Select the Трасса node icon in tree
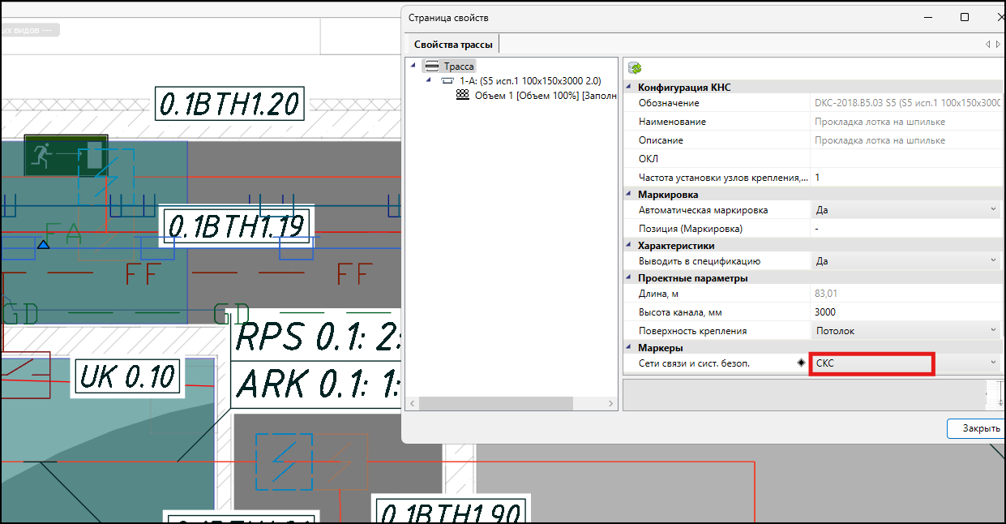The image size is (1006, 524). [x=432, y=67]
